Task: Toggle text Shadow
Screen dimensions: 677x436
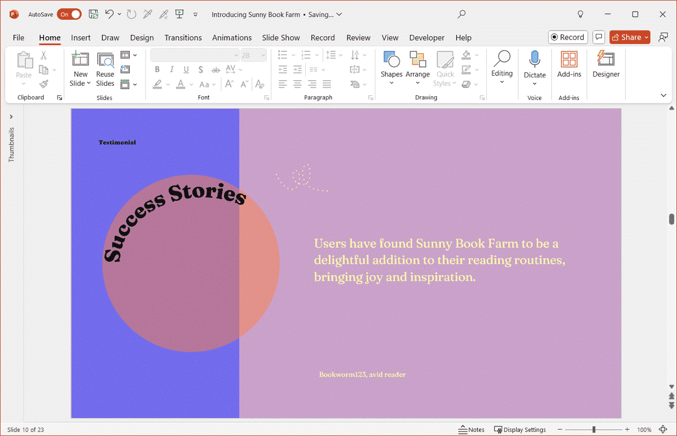Action: [x=201, y=69]
